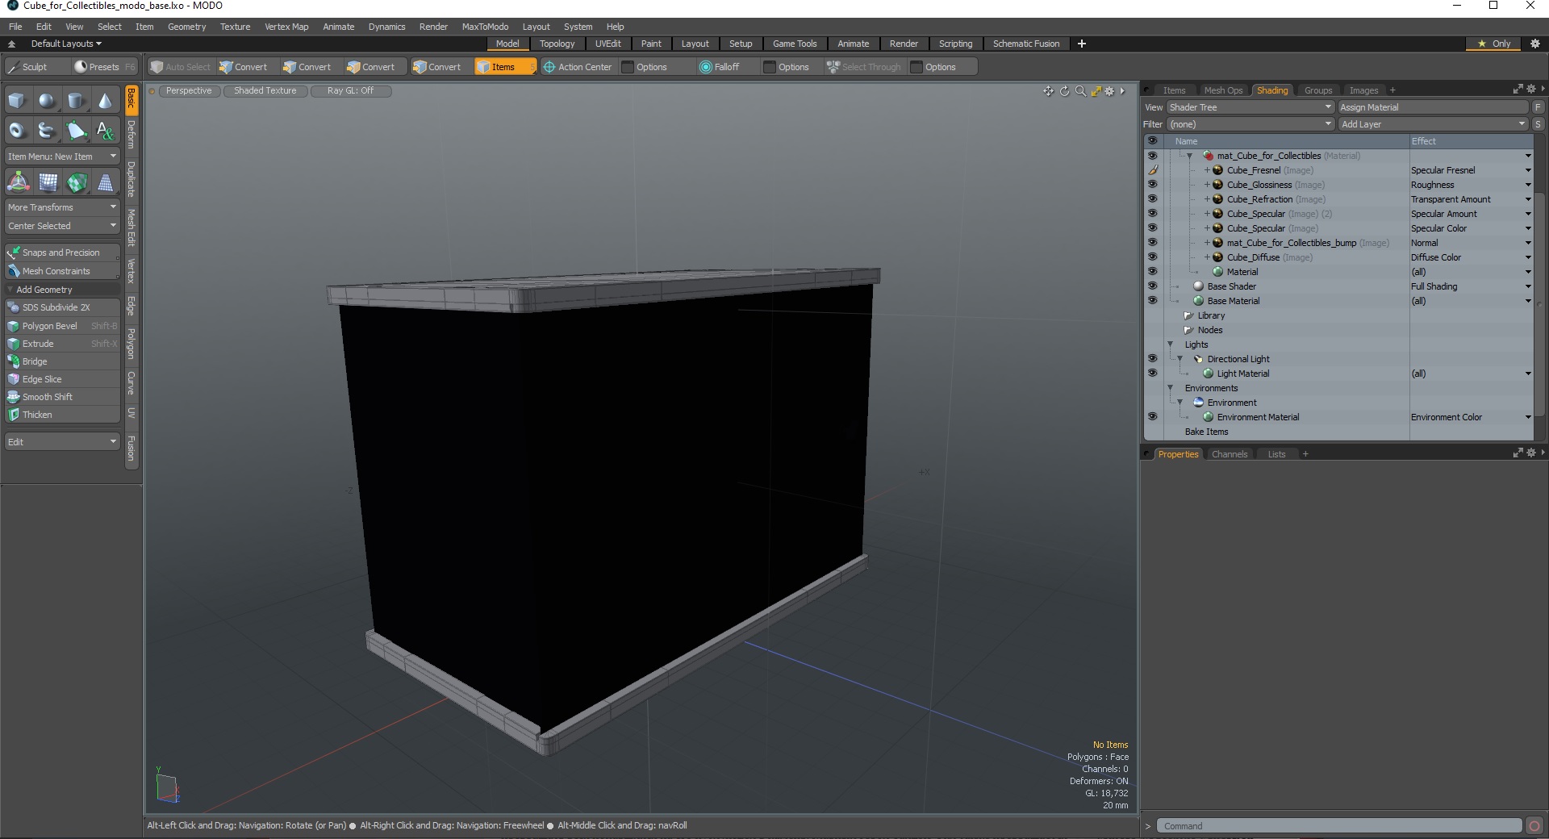Collapse the mat_Cube_for_Collectibles tree node

tap(1189, 156)
